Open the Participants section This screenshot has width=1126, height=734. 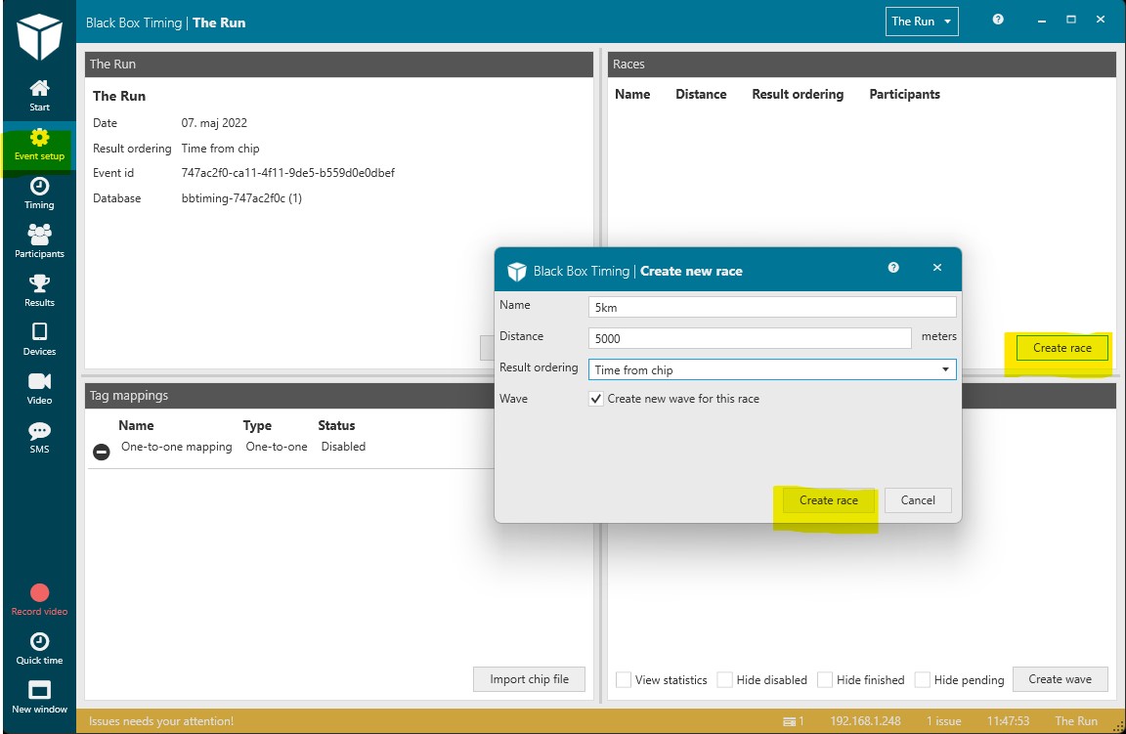(39, 242)
